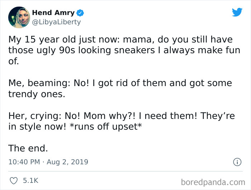Click the Twitter bird logo

point(237,12)
